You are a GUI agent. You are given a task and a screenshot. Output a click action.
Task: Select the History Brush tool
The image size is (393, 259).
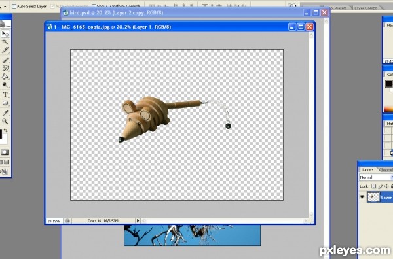click(x=5, y=68)
